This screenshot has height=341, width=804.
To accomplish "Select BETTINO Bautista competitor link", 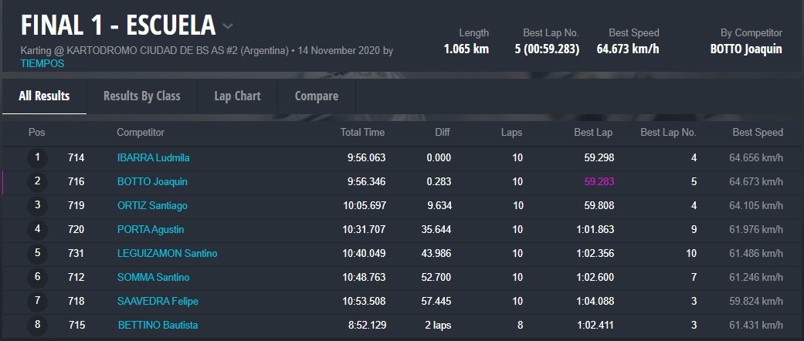I will 158,326.
